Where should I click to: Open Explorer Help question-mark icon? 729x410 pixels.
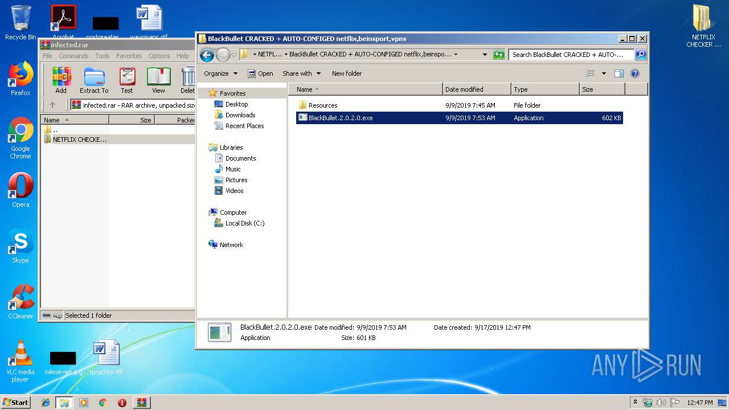[x=635, y=73]
